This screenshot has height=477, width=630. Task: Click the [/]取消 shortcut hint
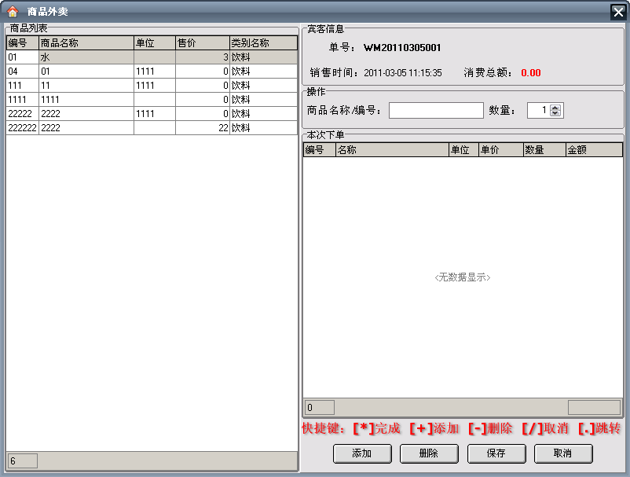click(545, 428)
